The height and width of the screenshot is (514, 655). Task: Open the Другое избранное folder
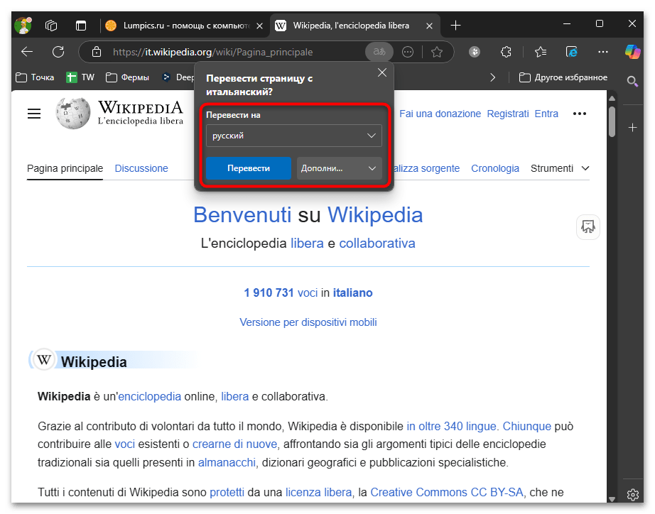[563, 77]
